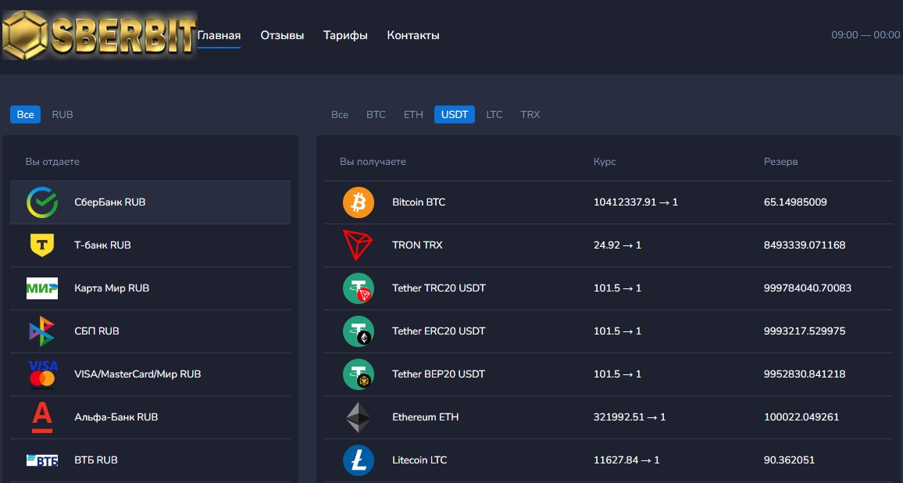903x483 pixels.
Task: Select СБП RUB payment option
Action: [x=150, y=331]
